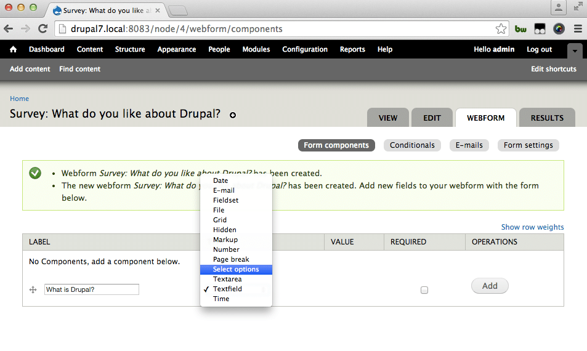Choose Time from the type dropdown
The width and height of the screenshot is (587, 351).
pos(237,299)
